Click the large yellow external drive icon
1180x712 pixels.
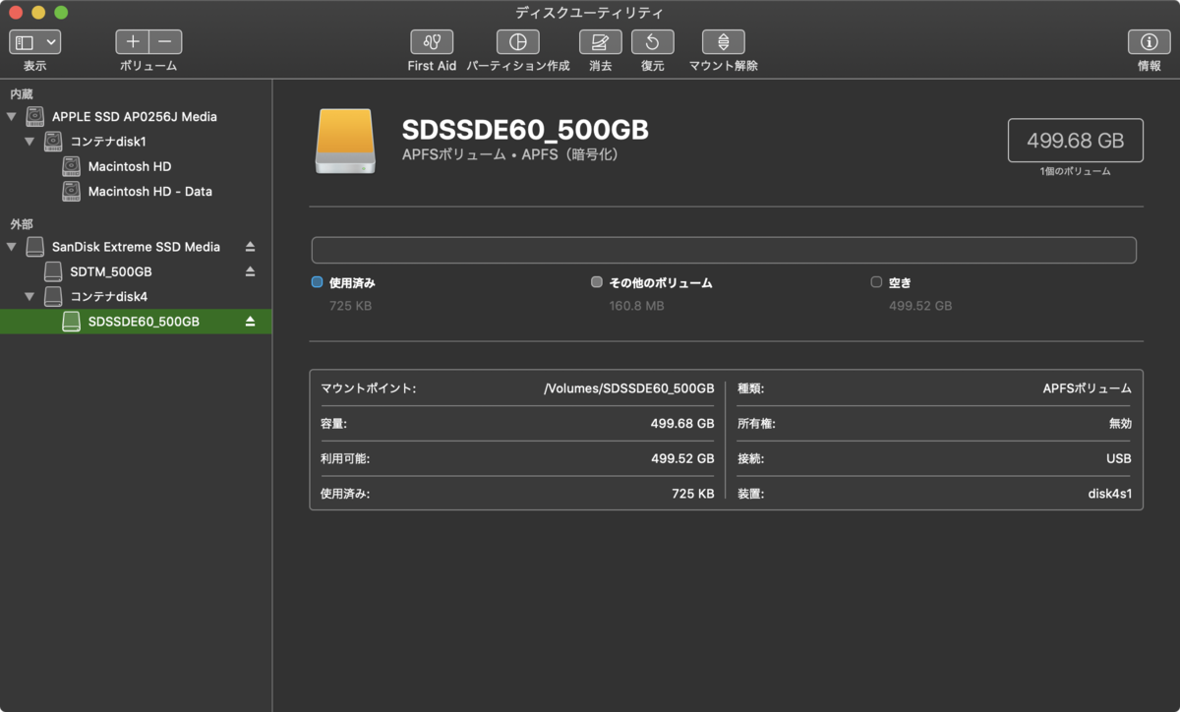coord(345,142)
